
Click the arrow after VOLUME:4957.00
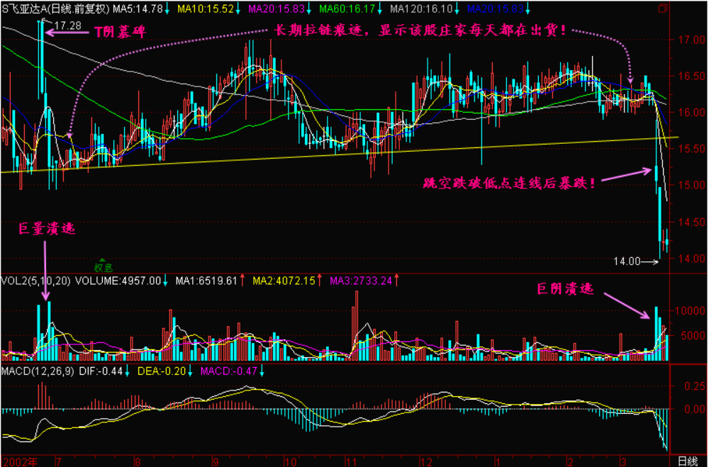165,281
